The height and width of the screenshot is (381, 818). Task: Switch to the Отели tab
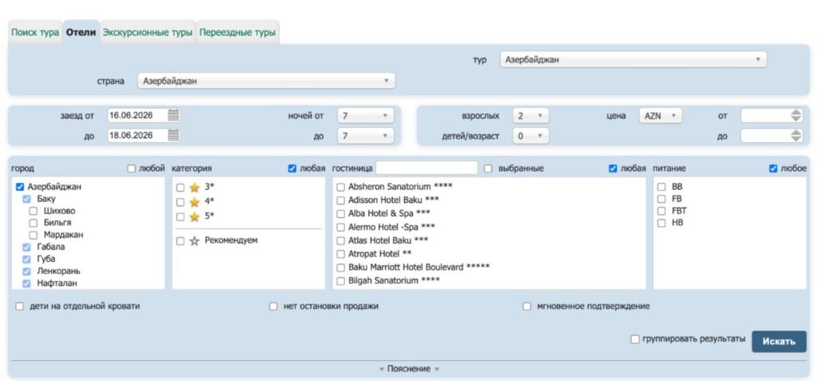click(x=81, y=33)
